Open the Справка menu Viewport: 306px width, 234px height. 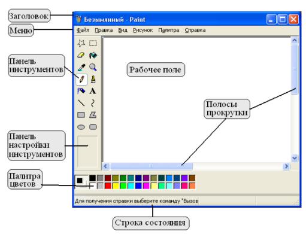tap(195, 30)
